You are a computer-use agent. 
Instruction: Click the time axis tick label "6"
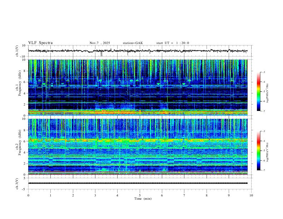pyautogui.click(x=162, y=195)
